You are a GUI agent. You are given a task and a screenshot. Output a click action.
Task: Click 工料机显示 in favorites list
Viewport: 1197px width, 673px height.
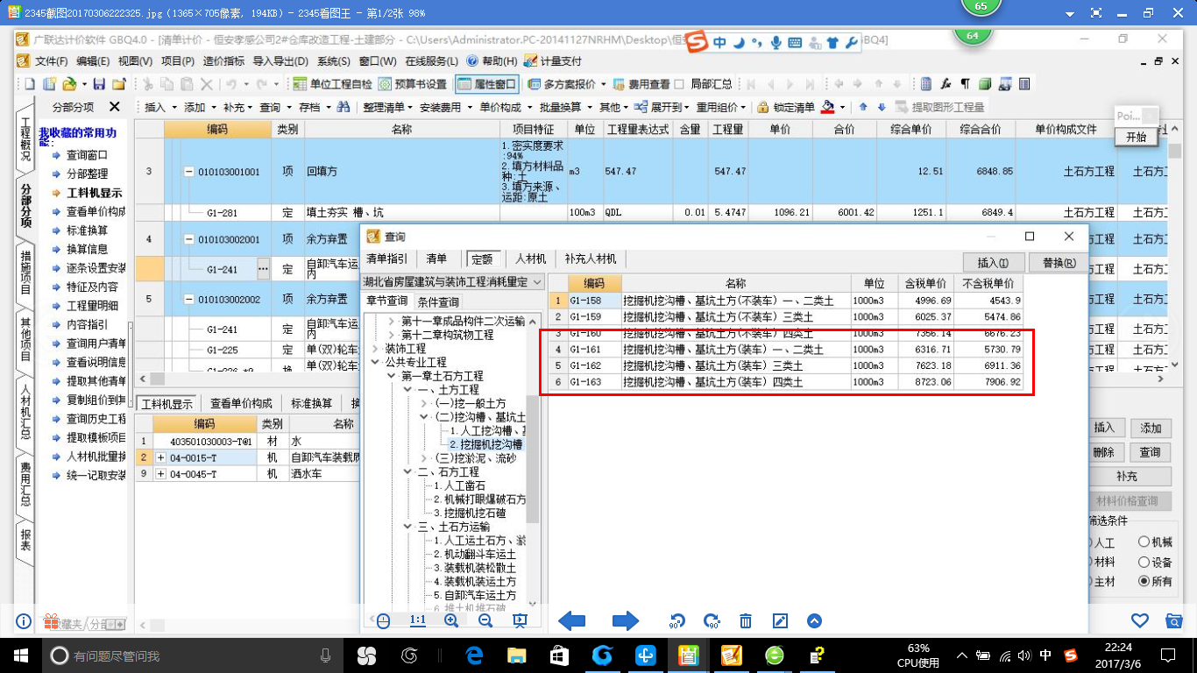(x=94, y=193)
